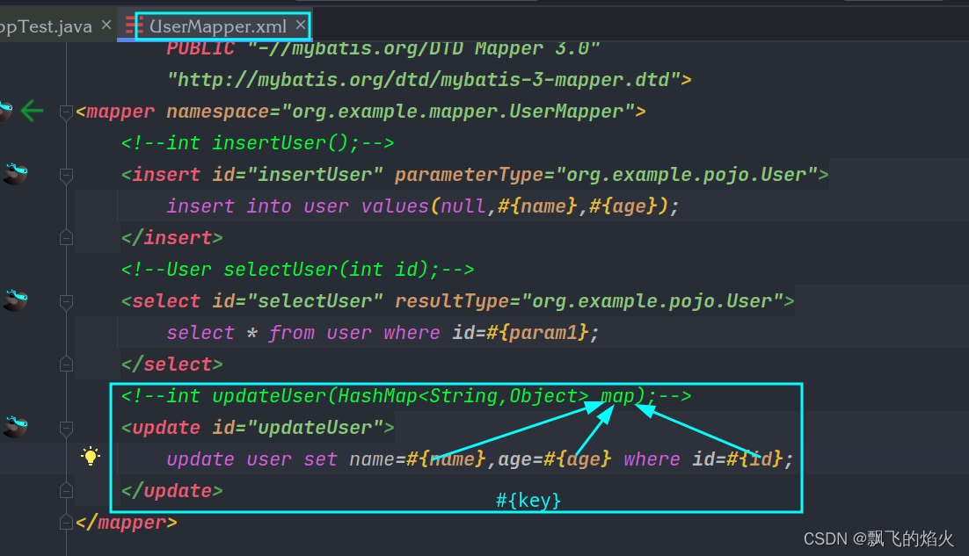Click MyBatis bird icon beside insertUser line
Screen dimensions: 969x556
(x=16, y=174)
